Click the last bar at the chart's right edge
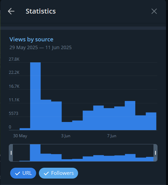Viewport: 168px width, 185px height. [151, 121]
